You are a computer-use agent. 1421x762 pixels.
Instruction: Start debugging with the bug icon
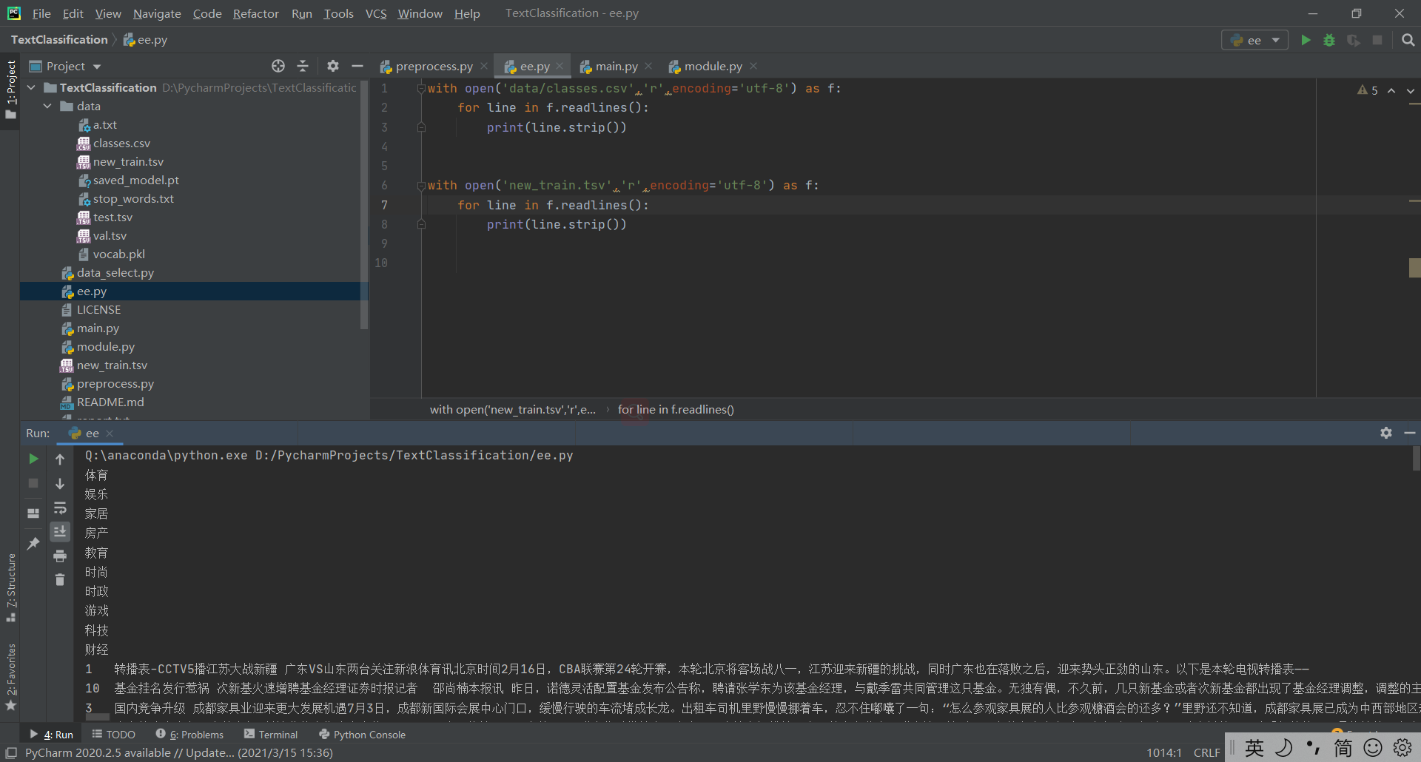point(1329,40)
